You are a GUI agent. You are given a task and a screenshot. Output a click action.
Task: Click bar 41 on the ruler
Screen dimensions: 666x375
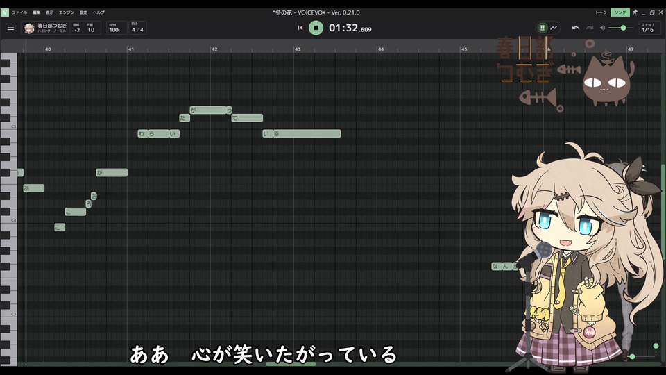click(x=131, y=49)
